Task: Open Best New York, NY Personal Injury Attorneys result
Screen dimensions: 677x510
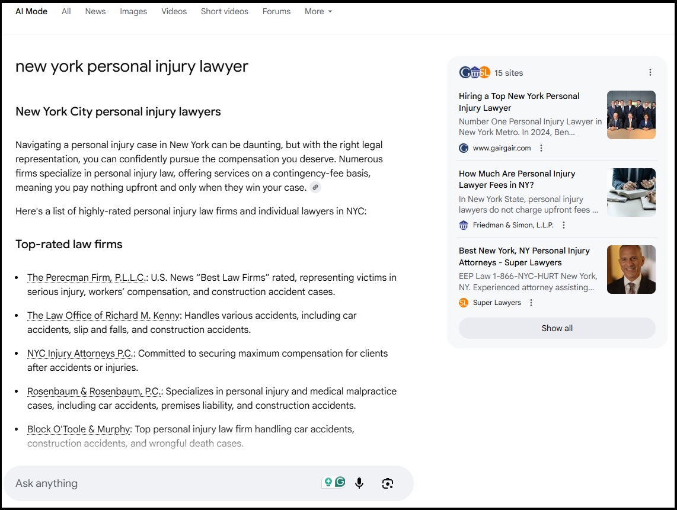Action: pos(524,256)
